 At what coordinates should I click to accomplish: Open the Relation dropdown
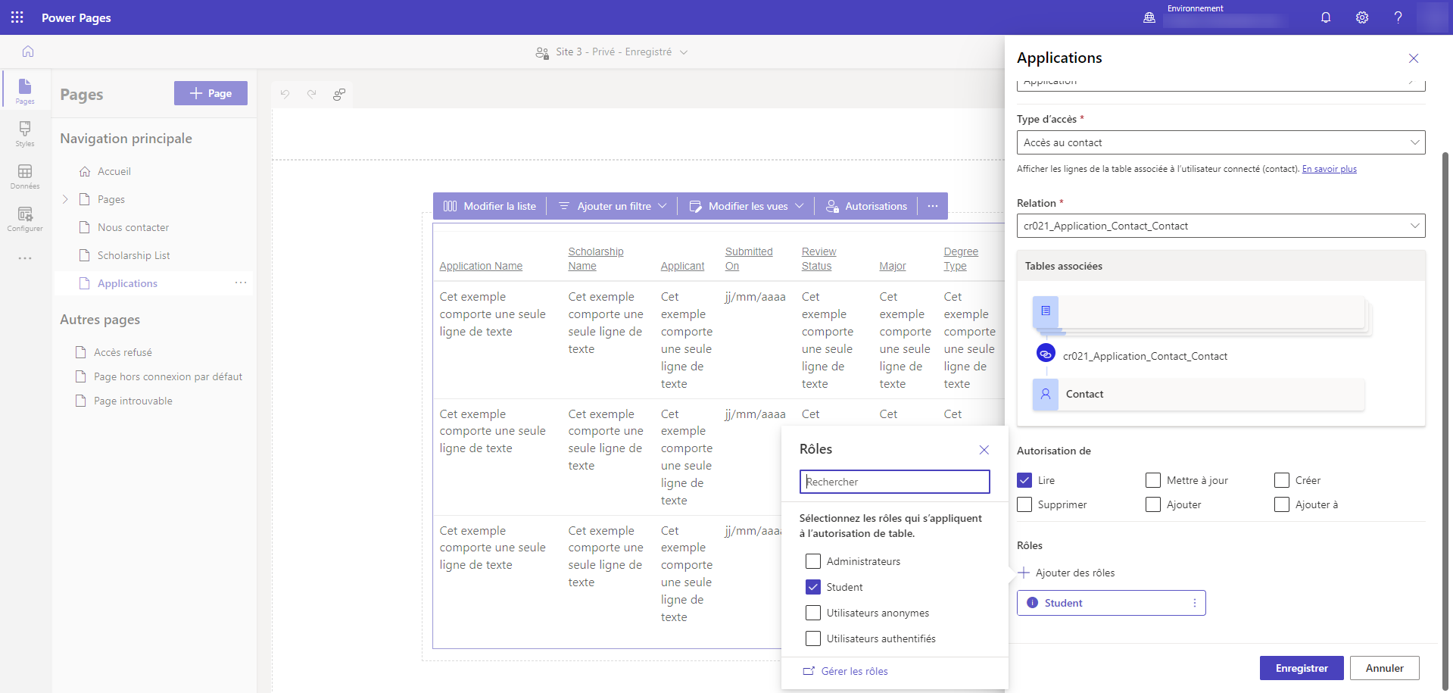point(1221,226)
